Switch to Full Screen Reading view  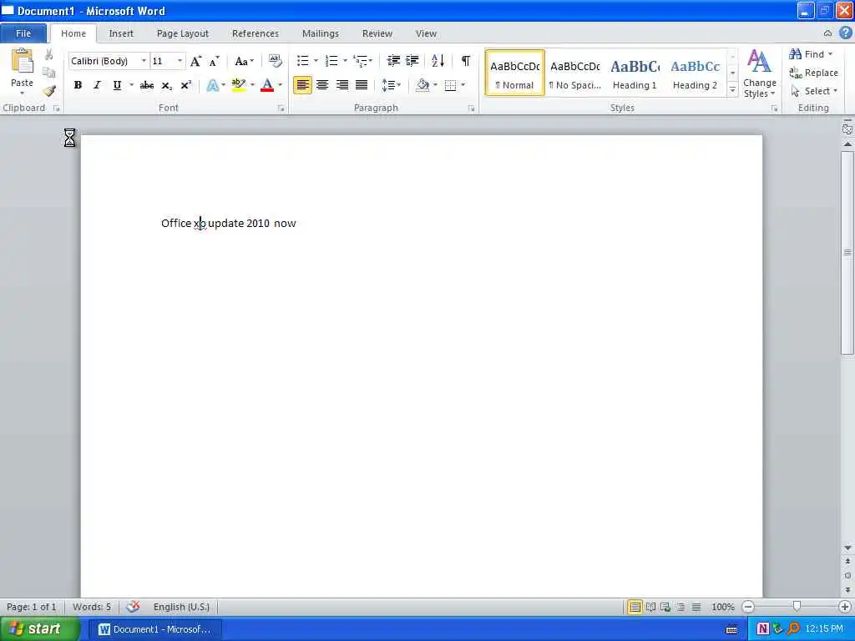[650, 607]
